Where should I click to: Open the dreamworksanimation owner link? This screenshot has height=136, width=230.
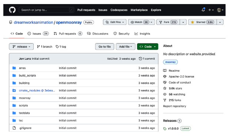tap(33, 23)
